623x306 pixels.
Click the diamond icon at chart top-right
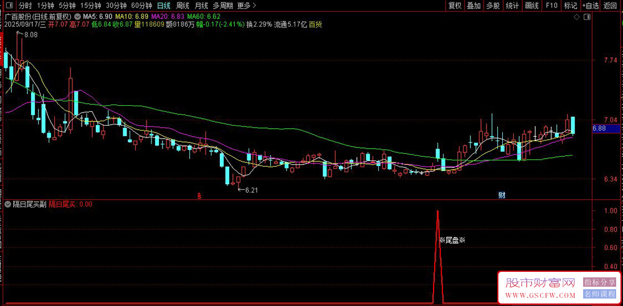576,17
